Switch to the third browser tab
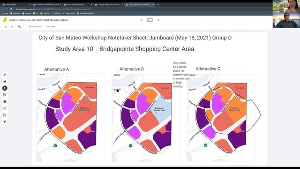This screenshot has width=300, height=169. pos(78,5)
